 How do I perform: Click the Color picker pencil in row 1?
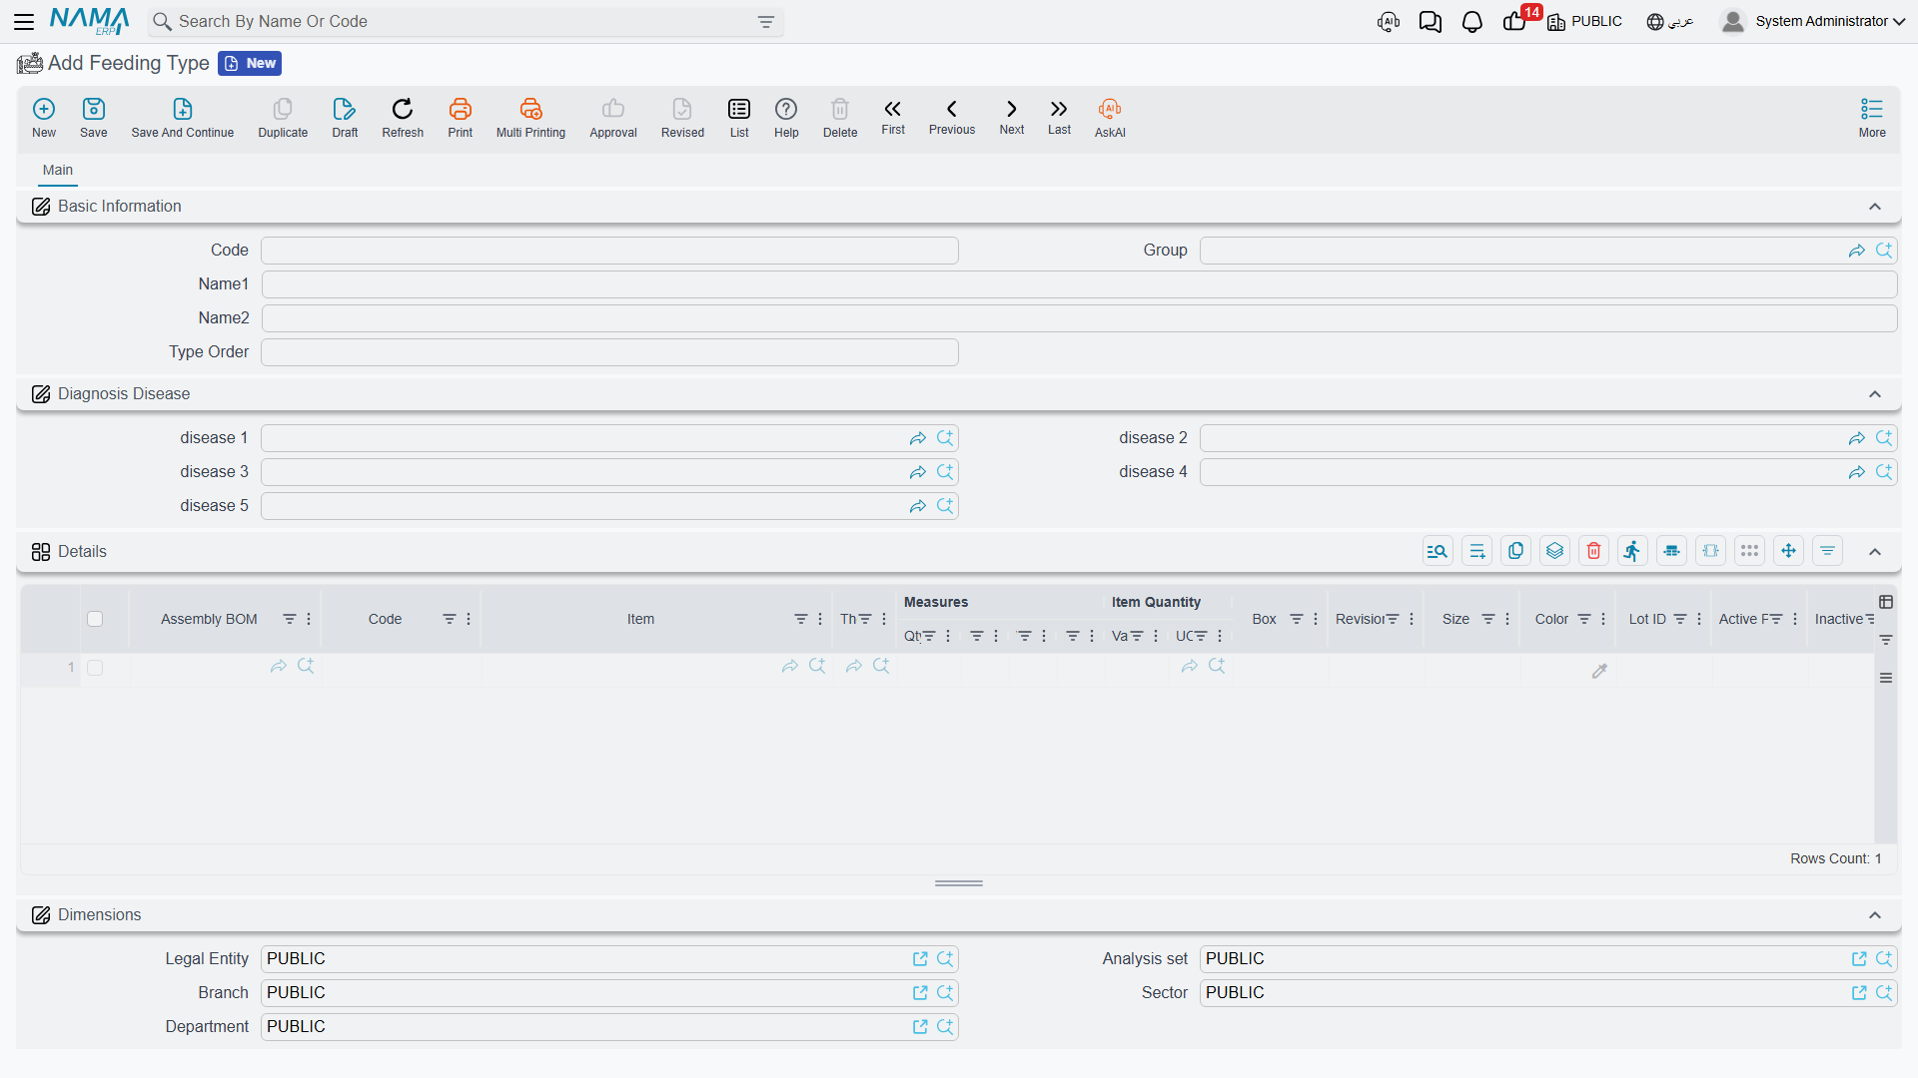coord(1599,671)
